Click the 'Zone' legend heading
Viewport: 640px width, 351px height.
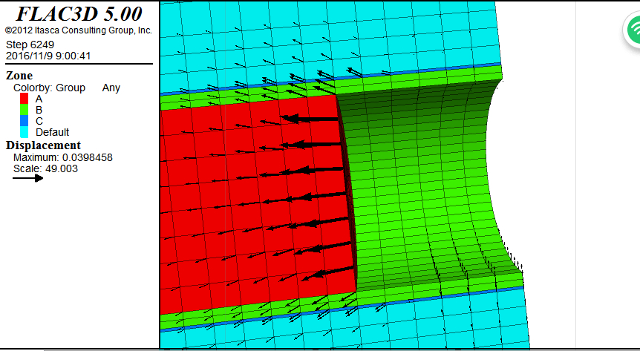(x=19, y=76)
